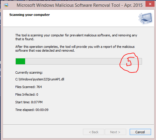Click the red circled number 5 annotation

(x=129, y=63)
